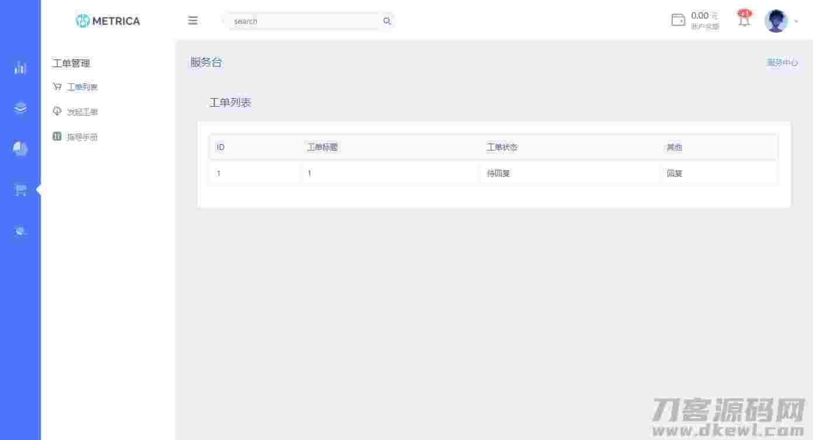Select the active work order sidebar icon

20,189
